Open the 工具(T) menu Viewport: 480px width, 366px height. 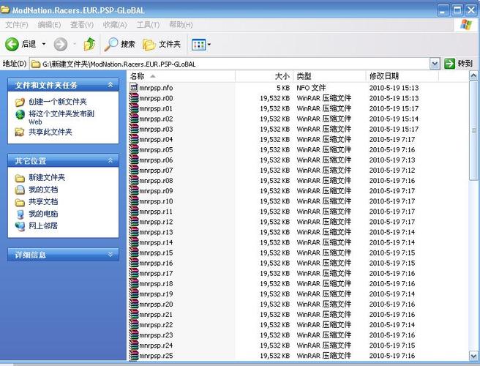coord(148,25)
